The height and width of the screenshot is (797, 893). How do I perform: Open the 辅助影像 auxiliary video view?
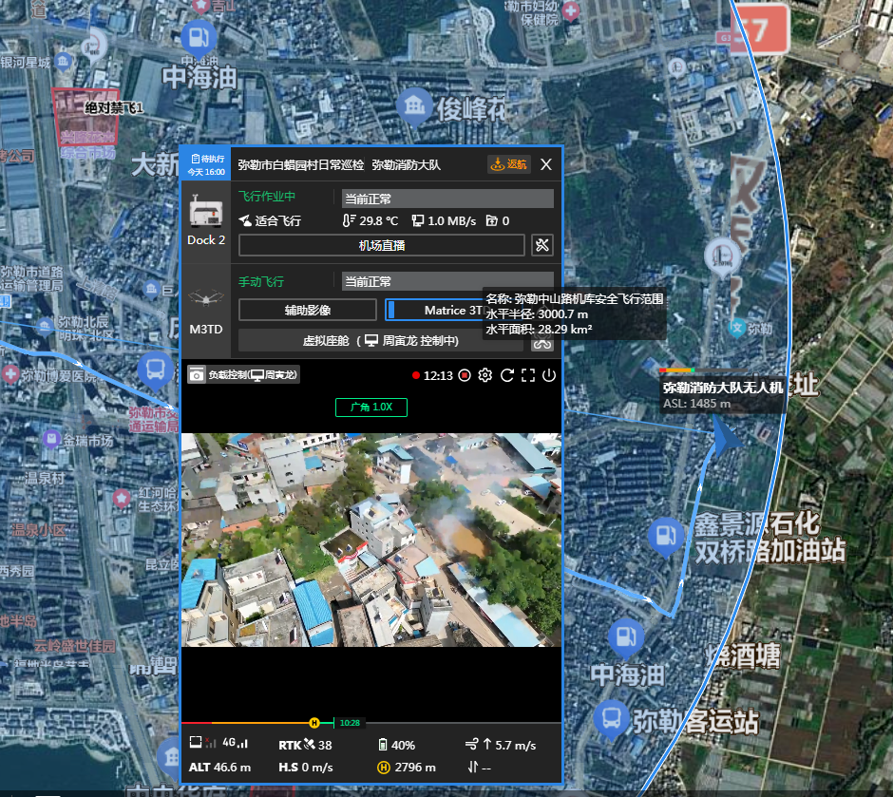click(306, 310)
